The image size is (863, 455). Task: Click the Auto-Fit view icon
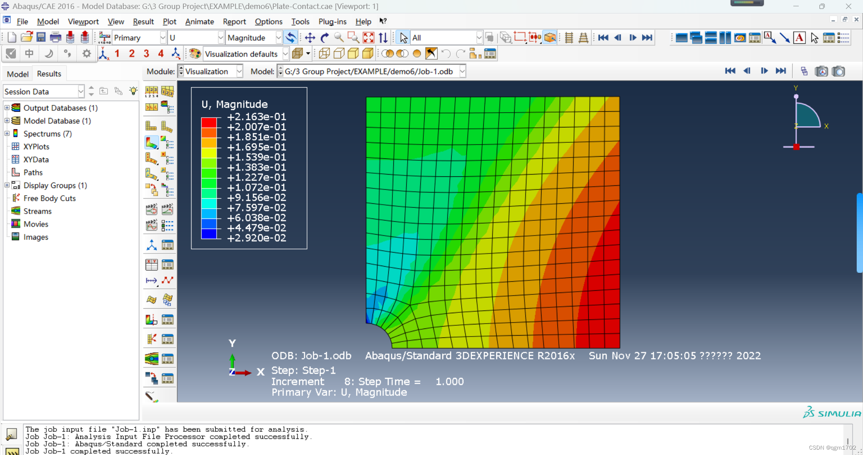(368, 38)
